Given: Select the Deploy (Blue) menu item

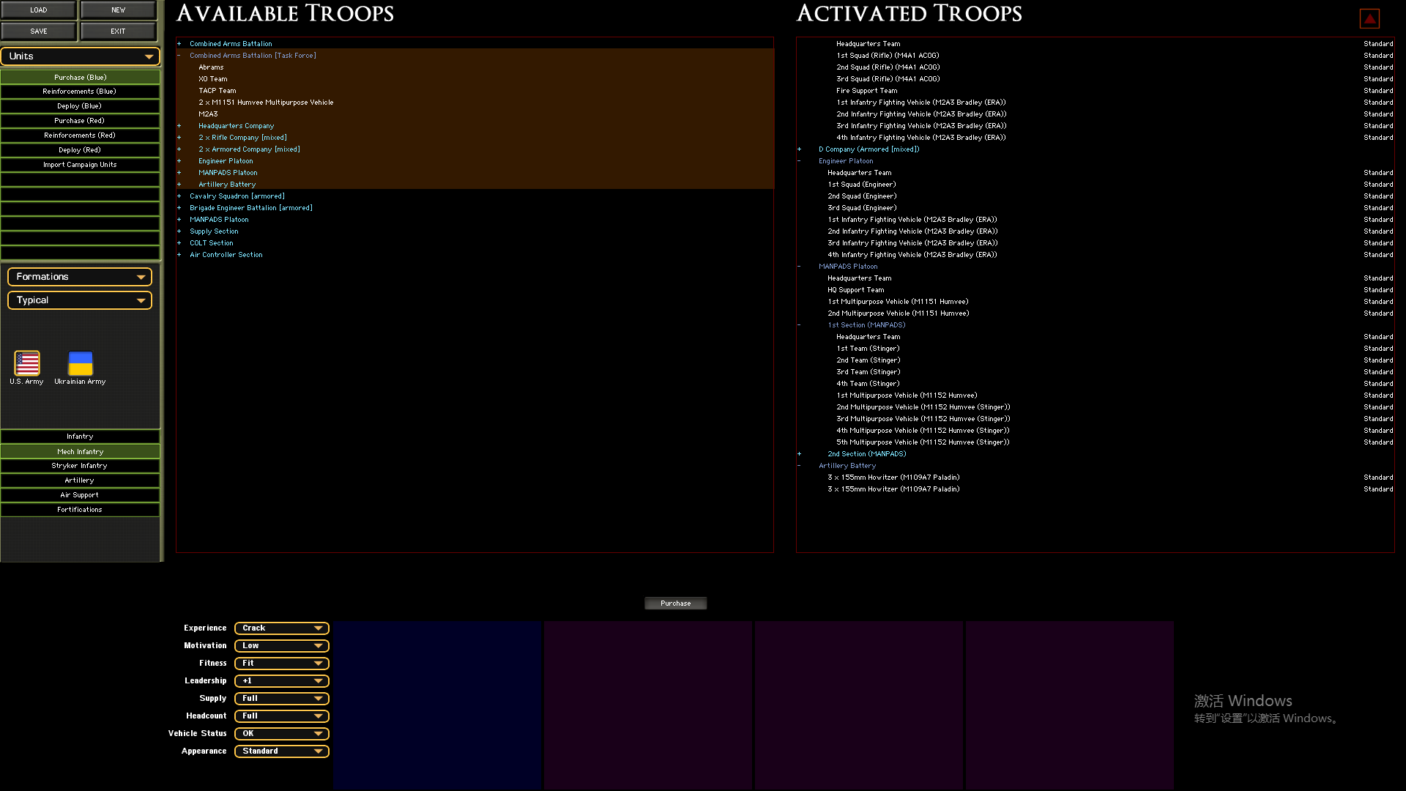Looking at the screenshot, I should point(80,106).
